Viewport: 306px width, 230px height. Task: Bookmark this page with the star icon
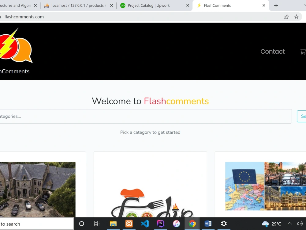point(296,17)
